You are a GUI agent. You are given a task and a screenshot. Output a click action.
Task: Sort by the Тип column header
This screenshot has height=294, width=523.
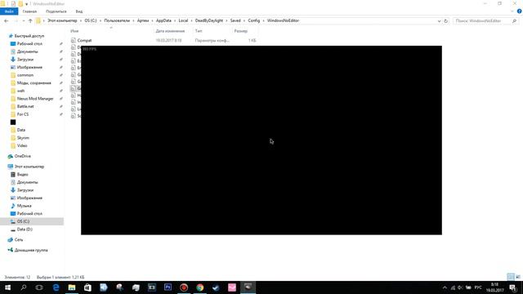coord(199,31)
